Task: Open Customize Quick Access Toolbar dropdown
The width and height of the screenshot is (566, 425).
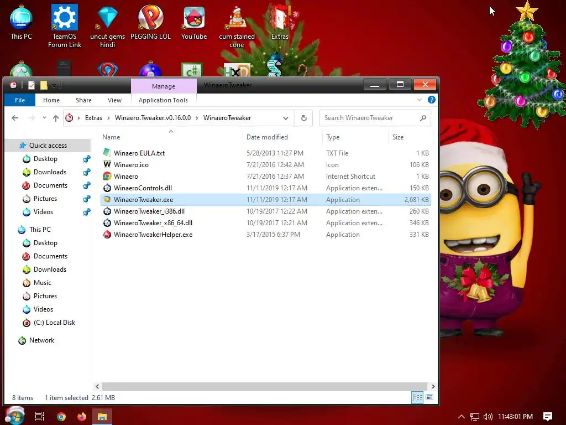Action: [x=54, y=86]
